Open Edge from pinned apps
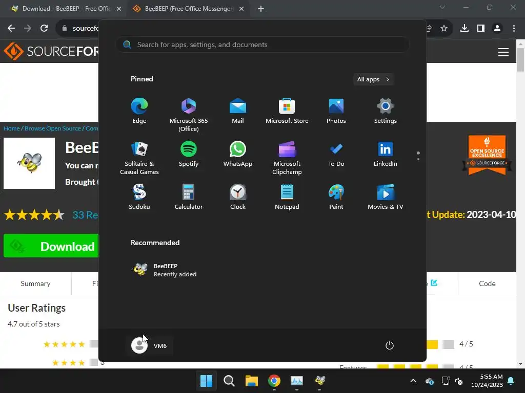 139,111
